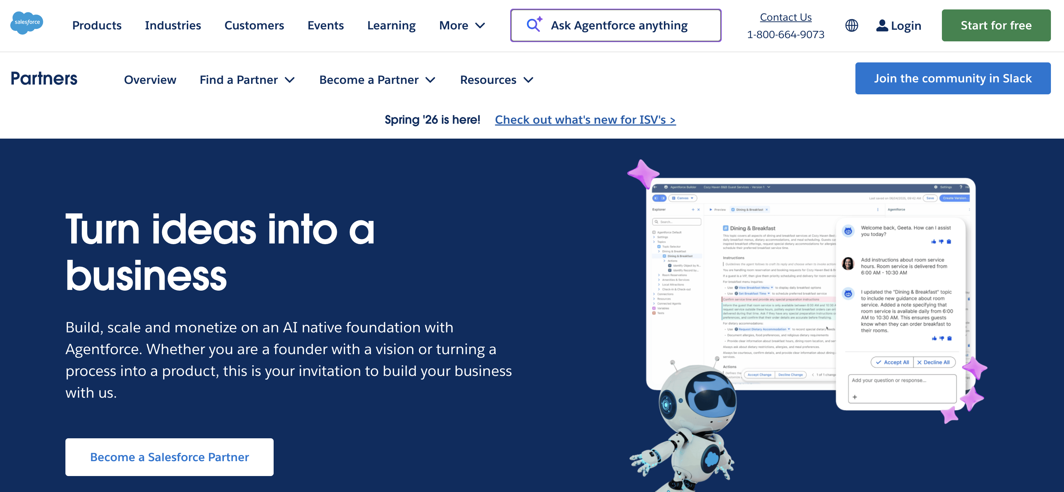Expand the Resources dropdown menu
This screenshot has height=492, width=1064.
click(x=496, y=79)
